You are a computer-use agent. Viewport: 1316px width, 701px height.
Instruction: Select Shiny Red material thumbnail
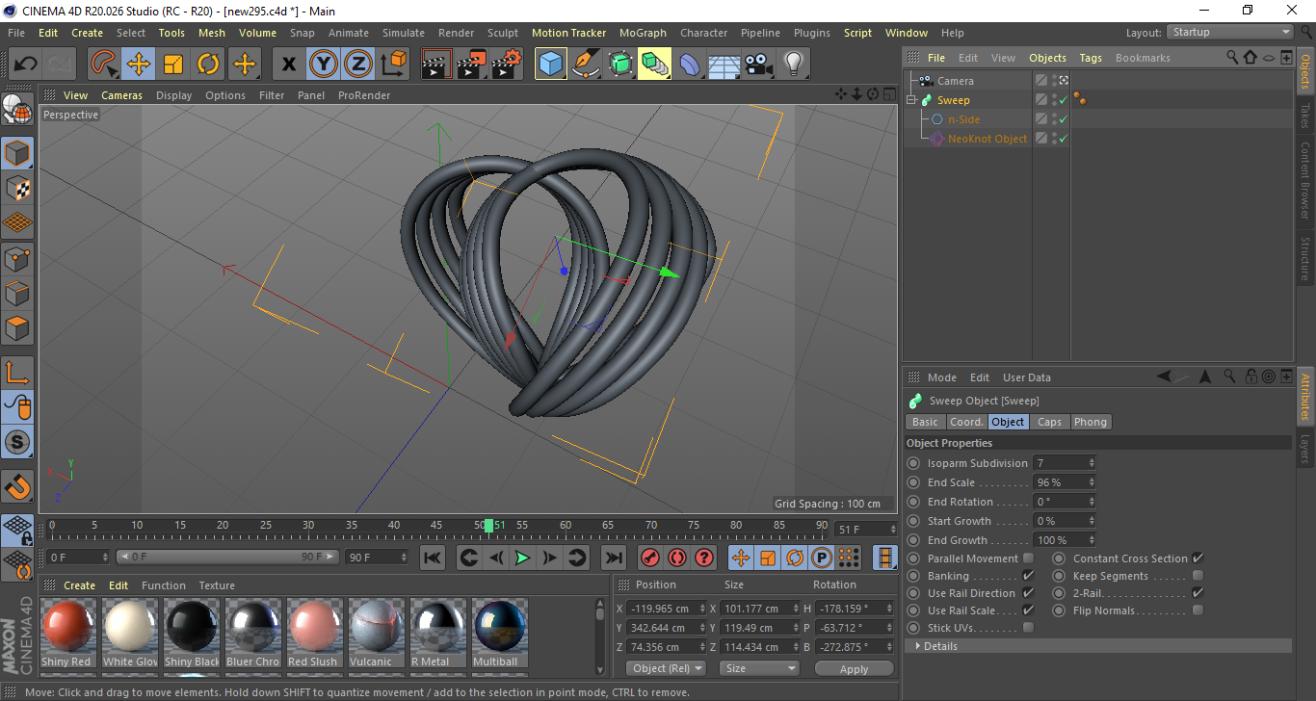(x=67, y=626)
